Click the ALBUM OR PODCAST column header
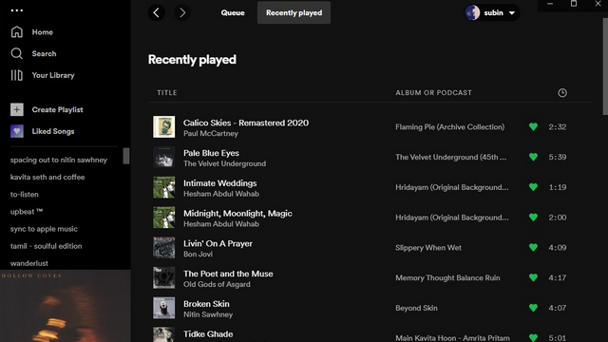The height and width of the screenshot is (342, 608). (433, 93)
